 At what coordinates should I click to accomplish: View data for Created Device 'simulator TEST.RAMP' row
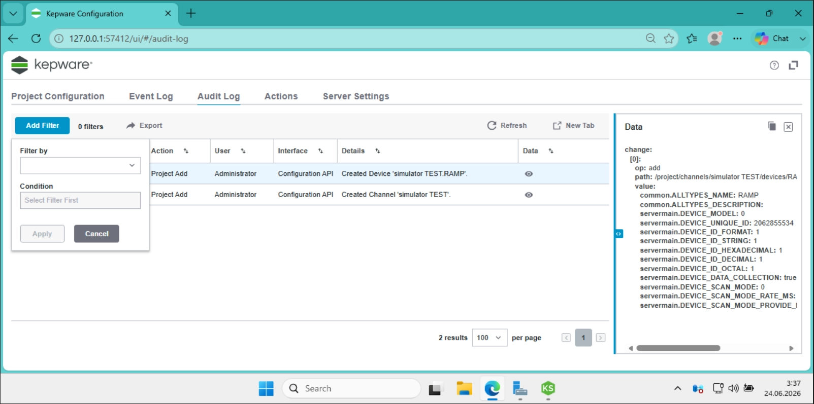[529, 174]
